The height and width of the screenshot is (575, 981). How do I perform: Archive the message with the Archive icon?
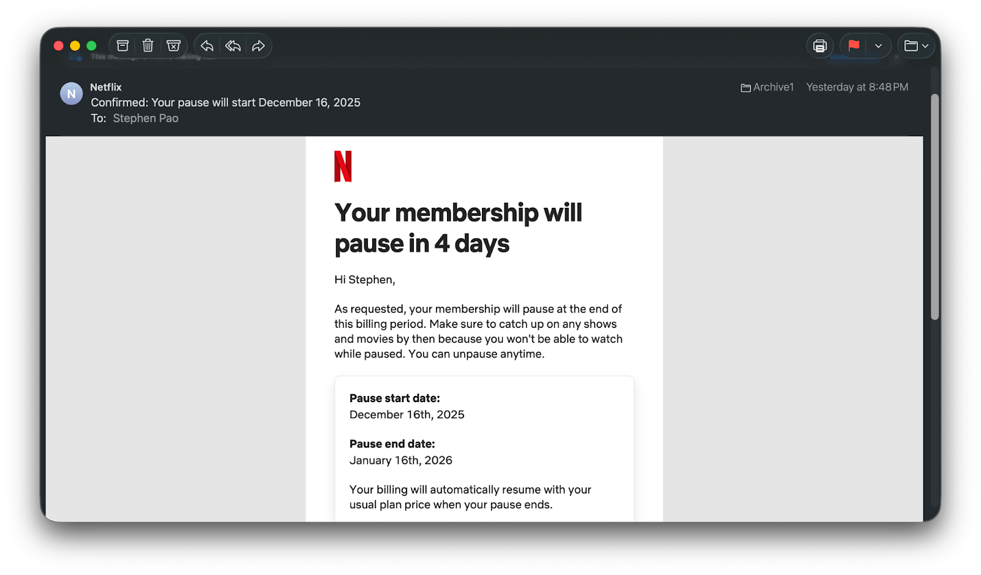tap(123, 46)
